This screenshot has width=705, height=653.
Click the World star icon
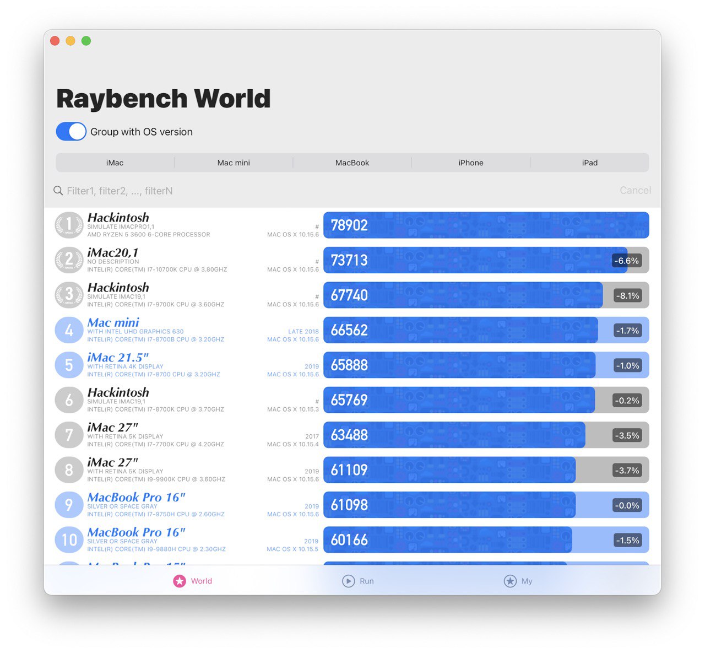pos(180,581)
